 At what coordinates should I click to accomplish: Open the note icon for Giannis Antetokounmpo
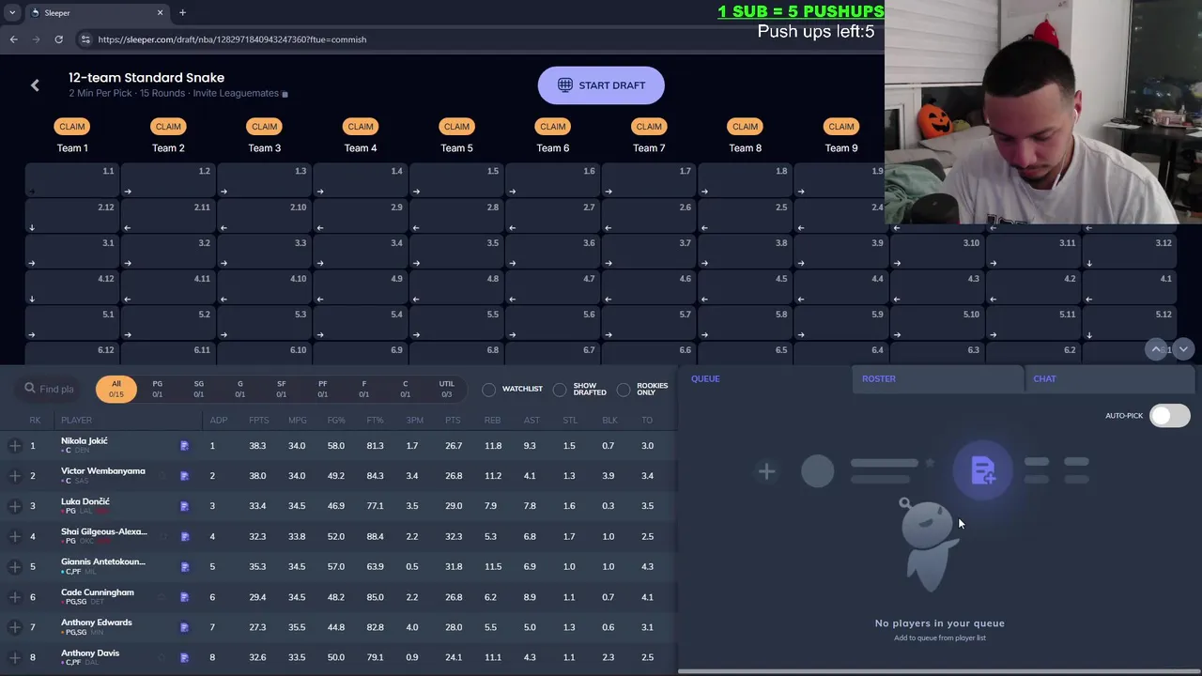pyautogui.click(x=184, y=567)
